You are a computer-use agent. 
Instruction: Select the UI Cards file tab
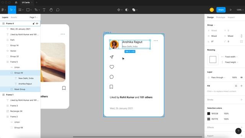pos(26,3)
